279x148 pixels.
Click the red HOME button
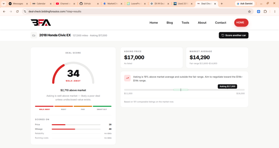pos(241,23)
